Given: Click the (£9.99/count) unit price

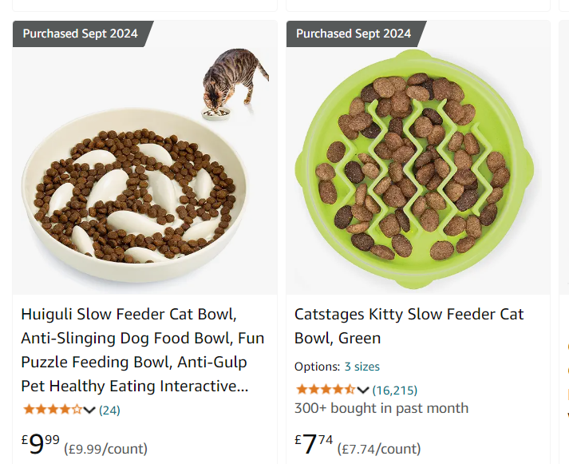Looking at the screenshot, I should [x=105, y=449].
